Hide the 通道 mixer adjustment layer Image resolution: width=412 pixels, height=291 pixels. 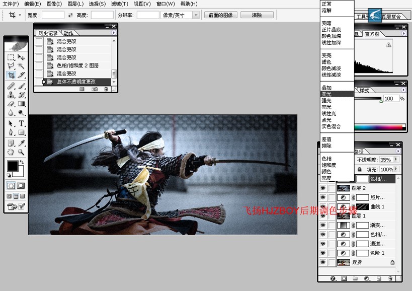pyautogui.click(x=322, y=244)
